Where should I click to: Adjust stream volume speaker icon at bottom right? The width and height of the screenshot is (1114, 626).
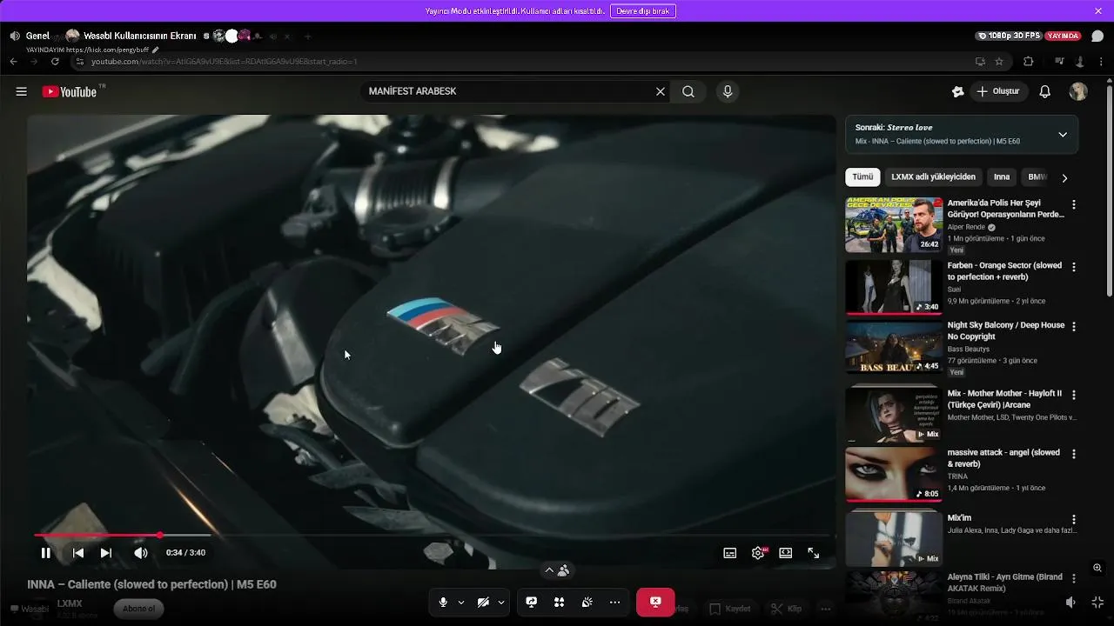point(1071,603)
